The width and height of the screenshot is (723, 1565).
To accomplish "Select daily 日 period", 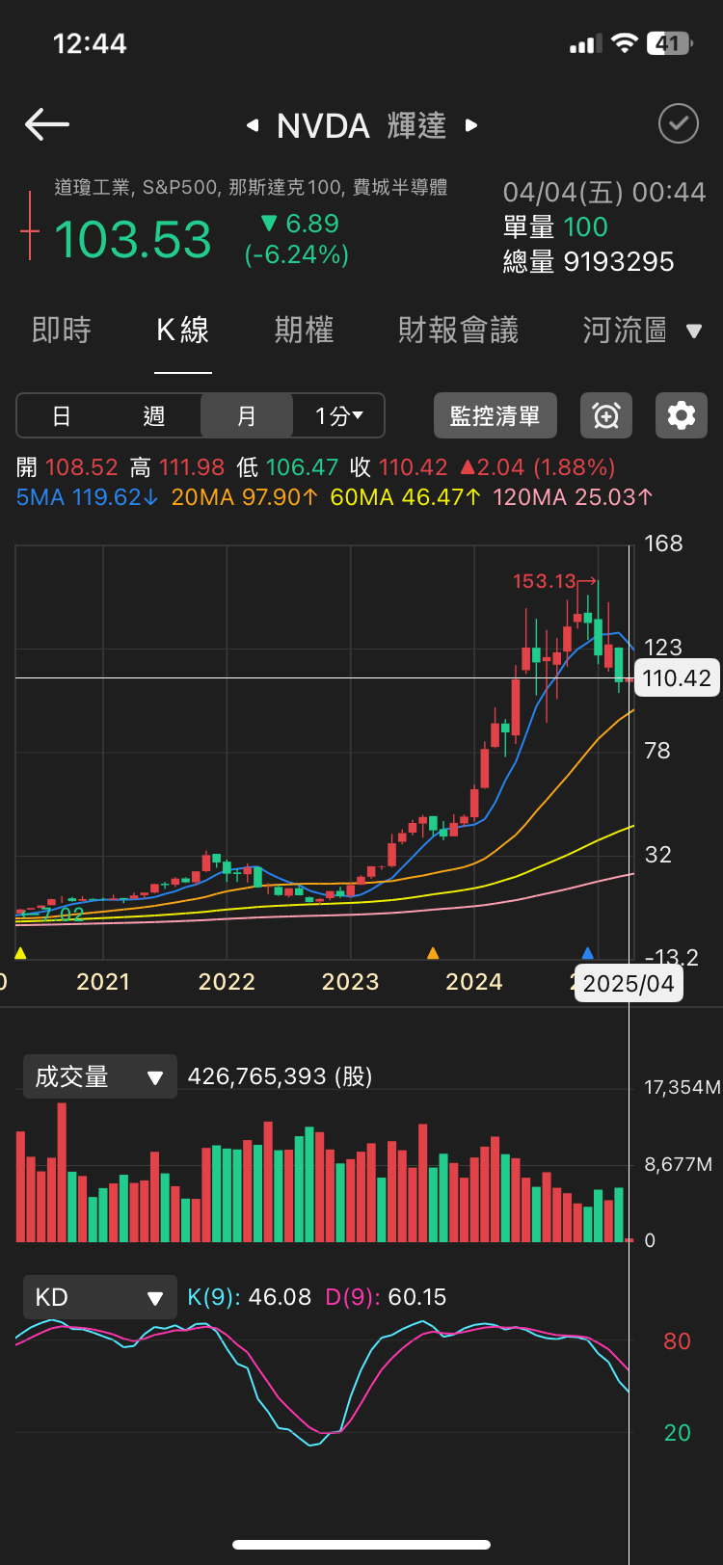I will pyautogui.click(x=62, y=416).
